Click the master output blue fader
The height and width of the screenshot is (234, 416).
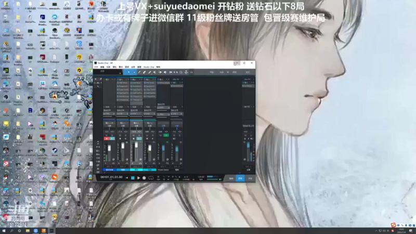(x=249, y=145)
